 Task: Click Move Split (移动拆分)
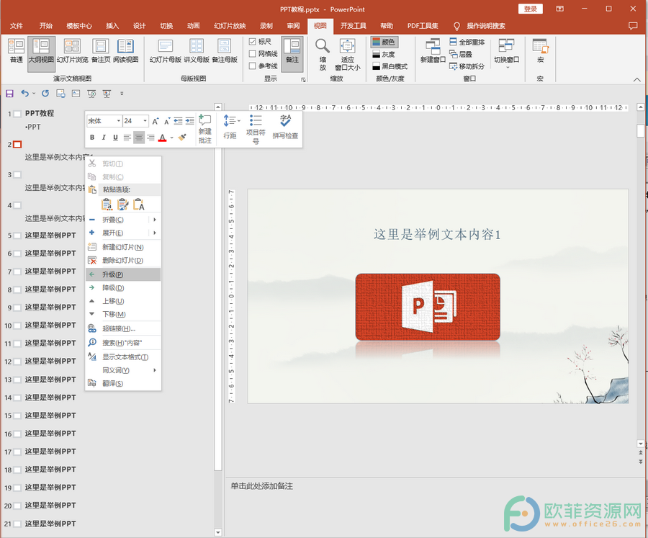click(467, 66)
